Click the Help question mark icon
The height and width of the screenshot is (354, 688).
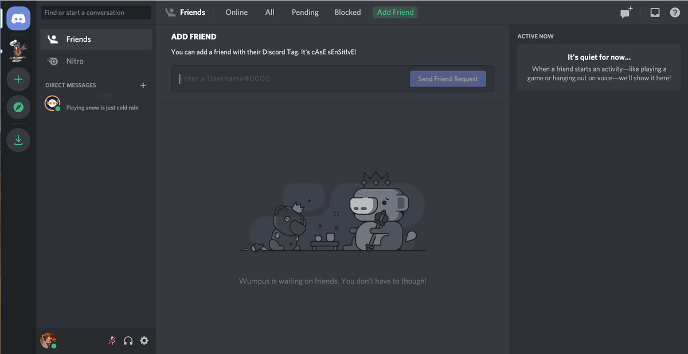[675, 12]
